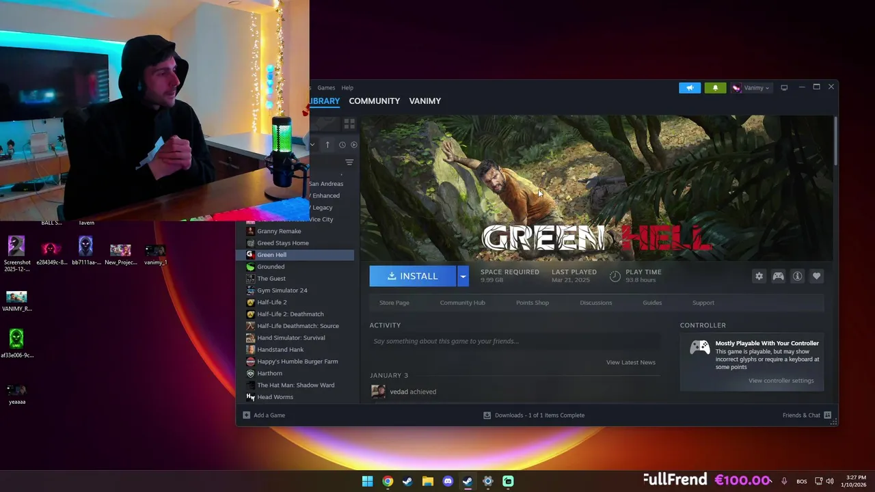Open the Discussions link
Viewport: 875px width, 492px height.
pos(596,303)
